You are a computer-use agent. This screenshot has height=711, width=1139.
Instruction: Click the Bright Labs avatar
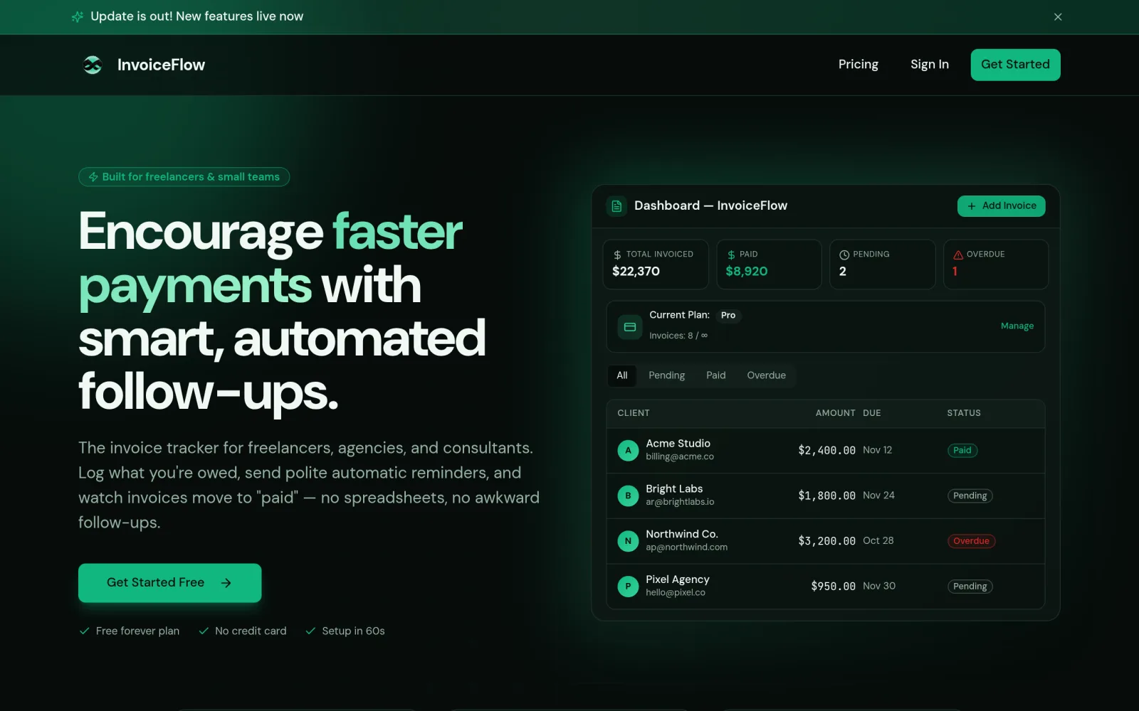pyautogui.click(x=628, y=496)
